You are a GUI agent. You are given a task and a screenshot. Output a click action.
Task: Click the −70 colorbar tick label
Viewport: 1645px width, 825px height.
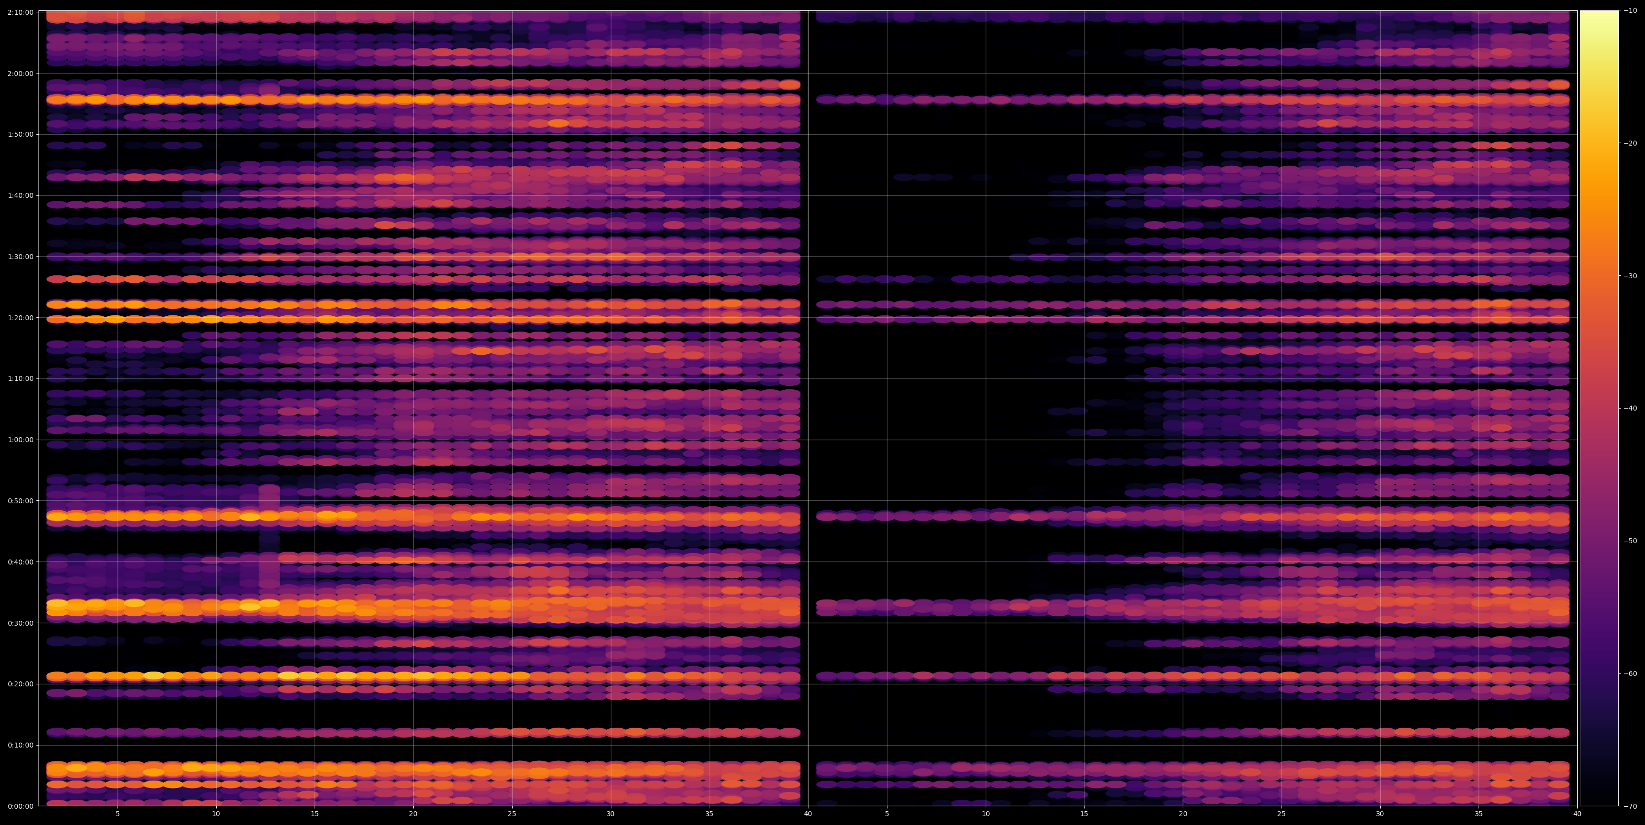(1630, 806)
